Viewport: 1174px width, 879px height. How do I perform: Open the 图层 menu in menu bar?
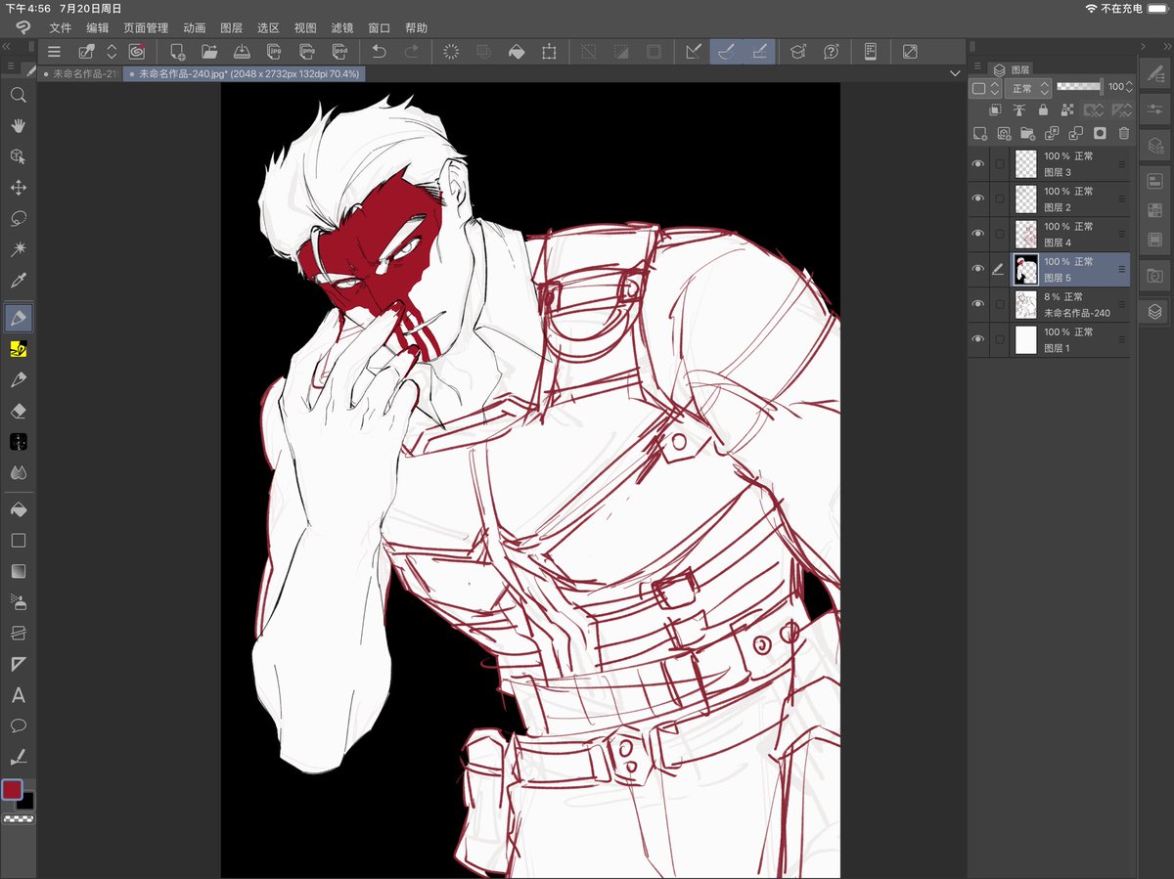pos(231,28)
